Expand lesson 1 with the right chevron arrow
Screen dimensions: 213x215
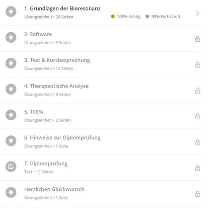tap(197, 13)
